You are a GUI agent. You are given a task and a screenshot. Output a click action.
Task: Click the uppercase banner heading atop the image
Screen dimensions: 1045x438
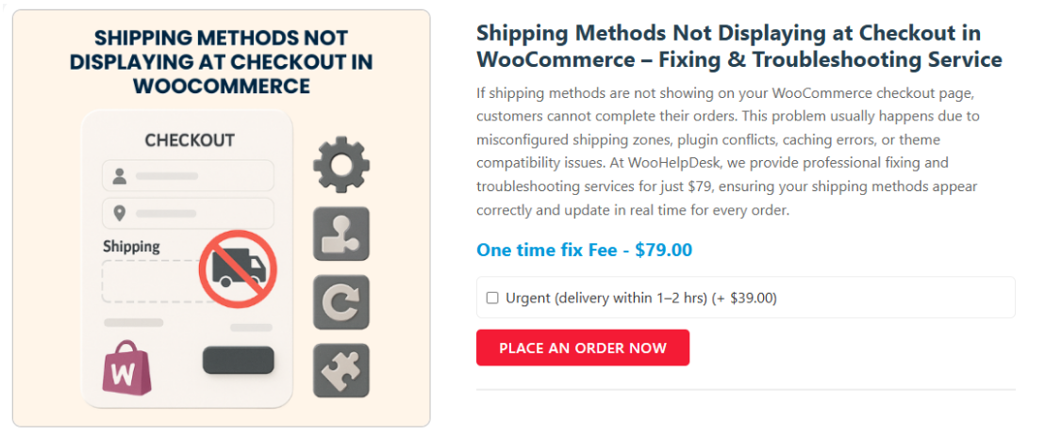pyautogui.click(x=221, y=62)
